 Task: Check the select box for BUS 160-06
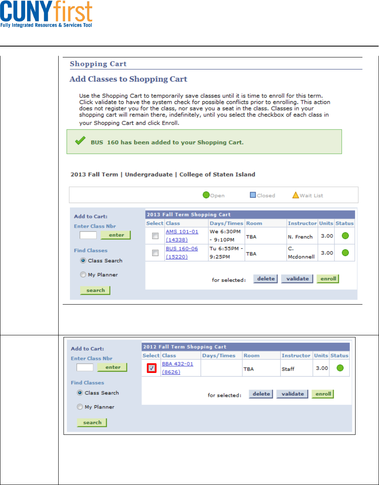pos(155,253)
